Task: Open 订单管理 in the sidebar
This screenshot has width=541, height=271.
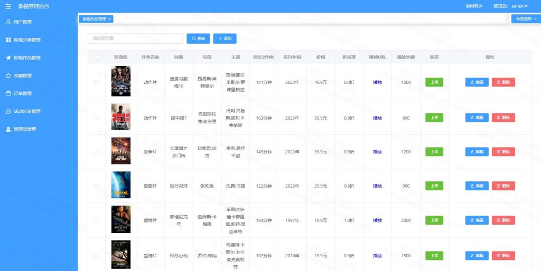Action: coord(39,94)
